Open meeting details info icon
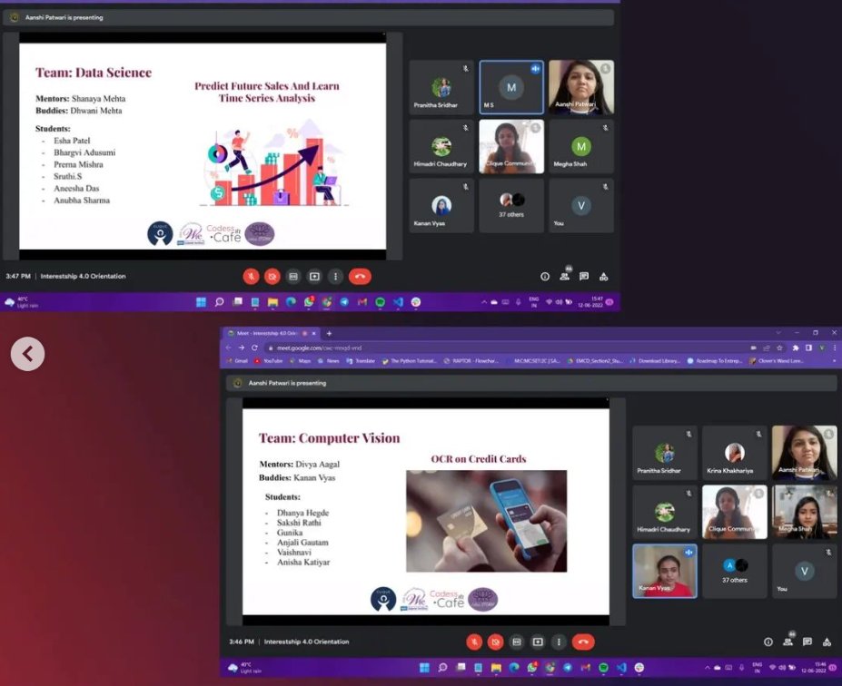Image resolution: width=842 pixels, height=686 pixels. click(768, 642)
